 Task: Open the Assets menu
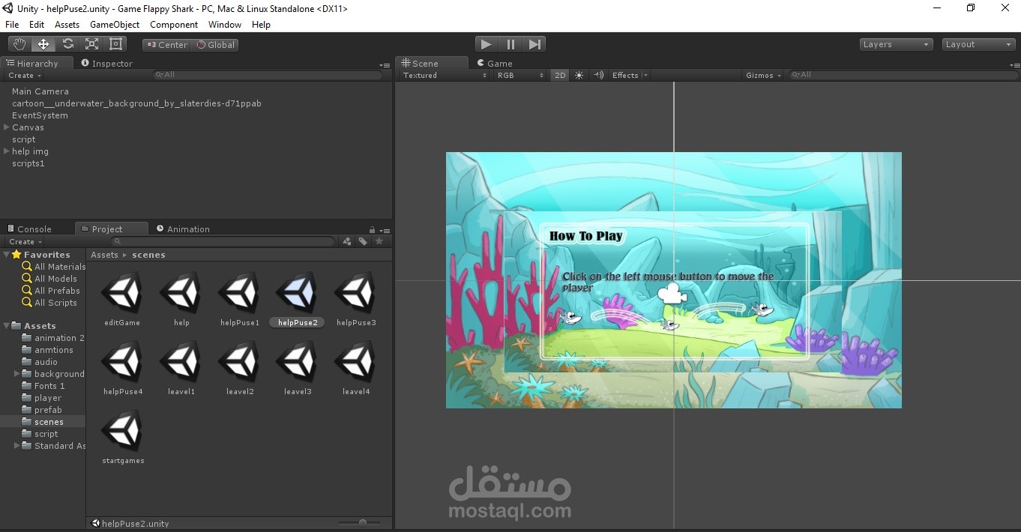[x=67, y=25]
